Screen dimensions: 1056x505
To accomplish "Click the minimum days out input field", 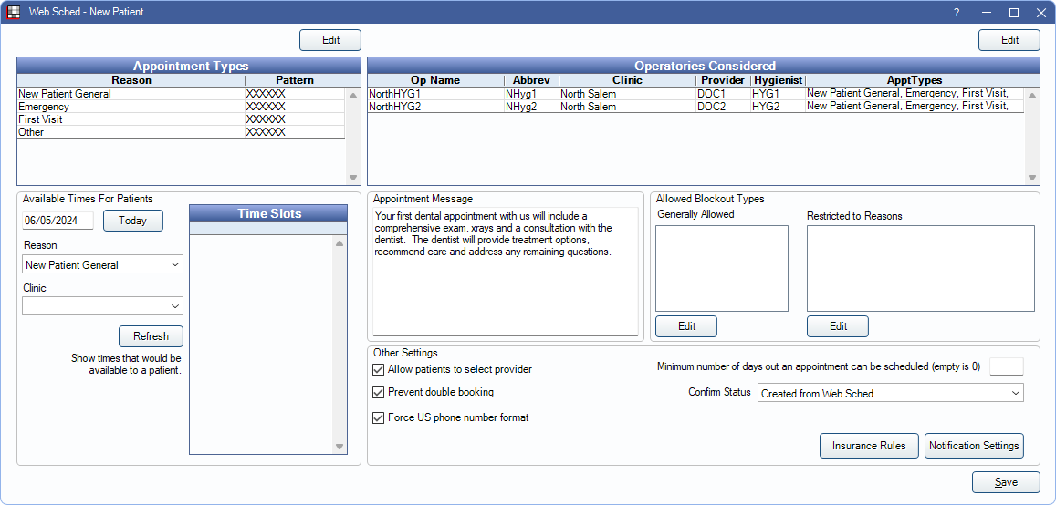I will pos(1006,366).
